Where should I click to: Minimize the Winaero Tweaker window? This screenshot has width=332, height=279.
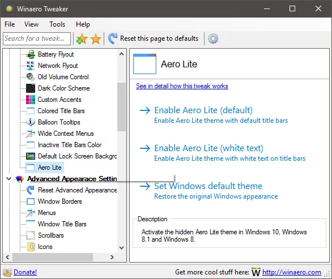(x=267, y=8)
